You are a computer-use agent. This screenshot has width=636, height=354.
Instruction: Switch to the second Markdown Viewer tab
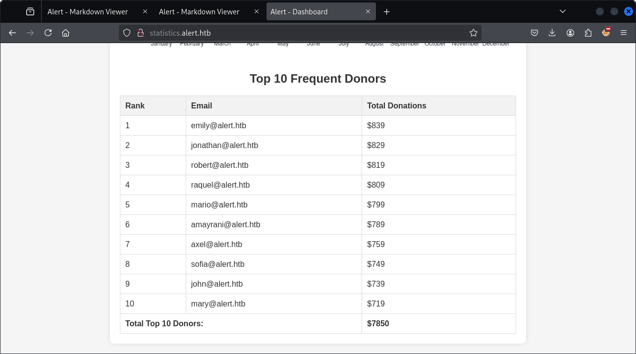[x=199, y=11]
